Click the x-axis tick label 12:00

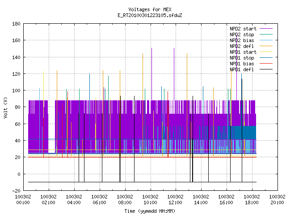(175, 202)
